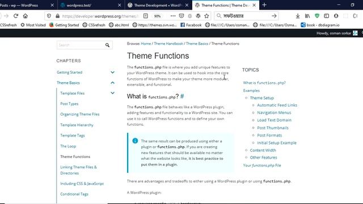363x204 pixels.
Task: Jump to Examples topic
Action: coord(251,91)
